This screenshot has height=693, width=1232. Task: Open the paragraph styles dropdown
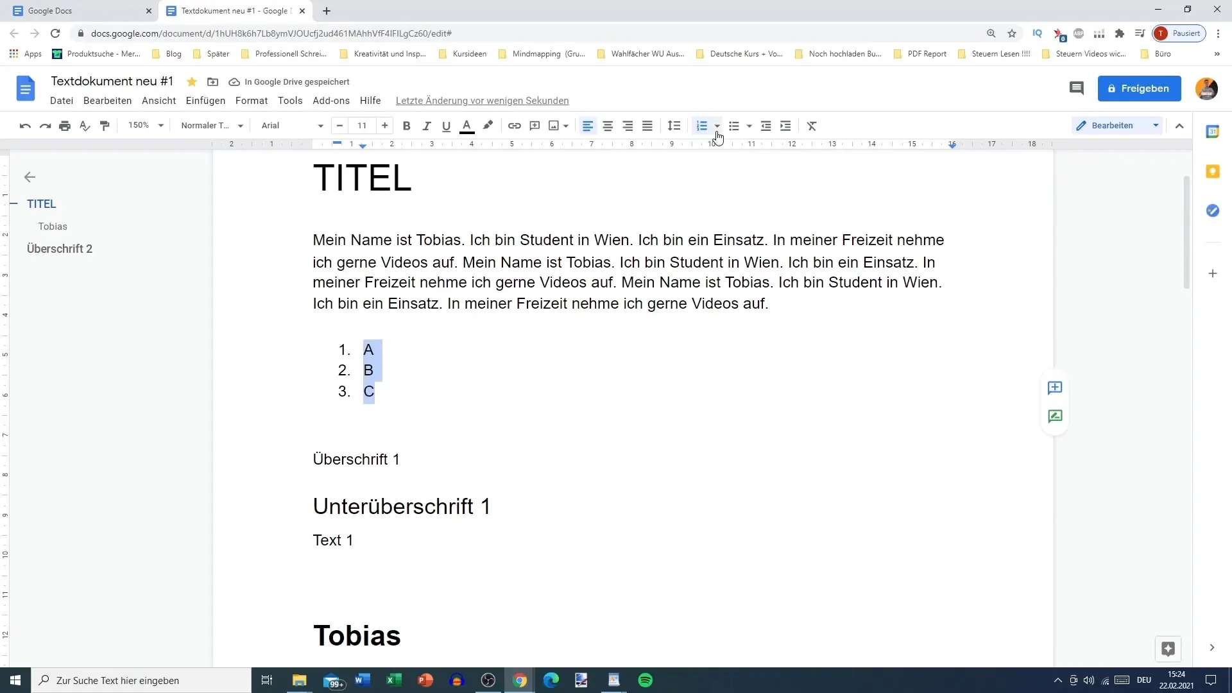(x=210, y=125)
